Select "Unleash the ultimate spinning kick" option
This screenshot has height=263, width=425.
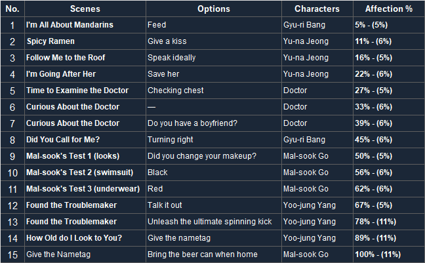[x=210, y=222]
